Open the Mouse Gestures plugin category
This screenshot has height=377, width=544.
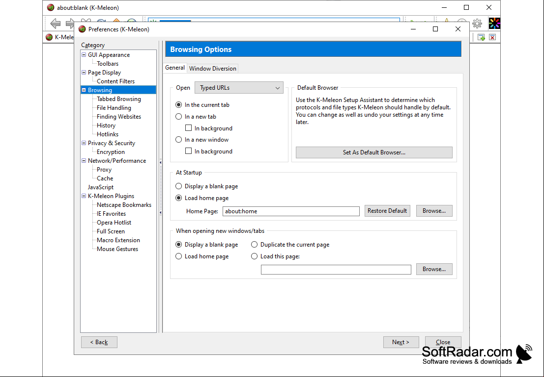point(117,249)
